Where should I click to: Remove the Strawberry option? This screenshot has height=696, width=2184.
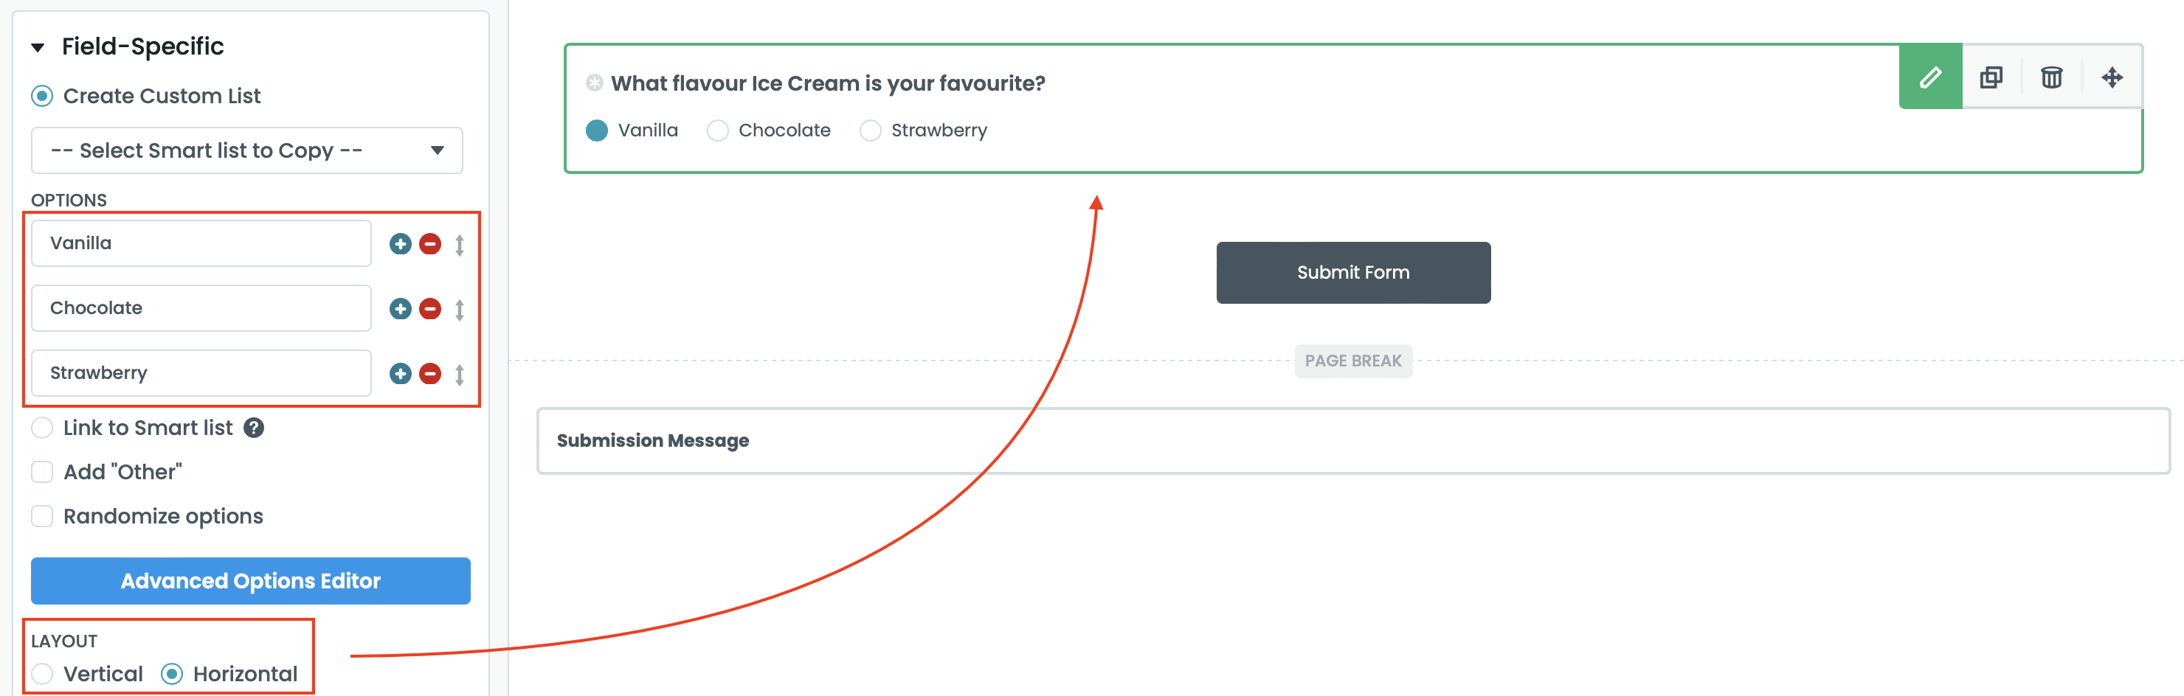click(x=430, y=373)
